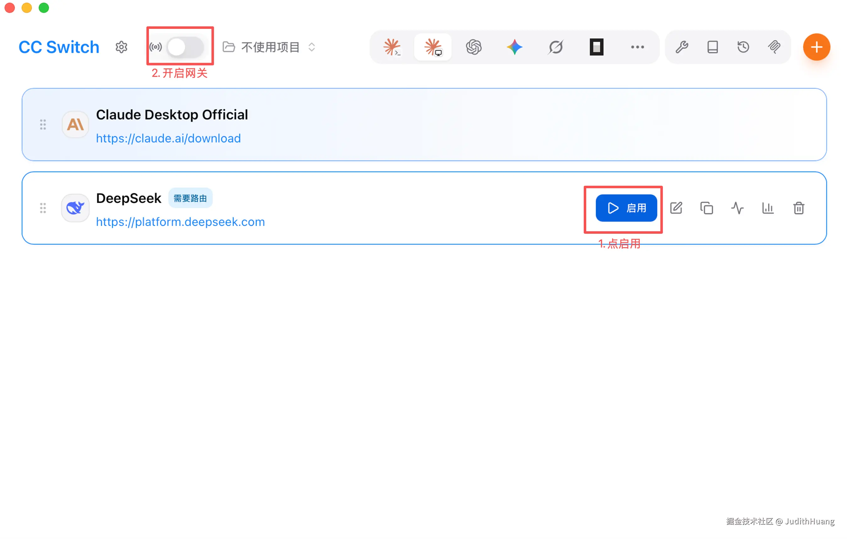Image resolution: width=847 pixels, height=539 pixels.
Task: Switch to the OpenAI Codex tab
Action: point(474,47)
